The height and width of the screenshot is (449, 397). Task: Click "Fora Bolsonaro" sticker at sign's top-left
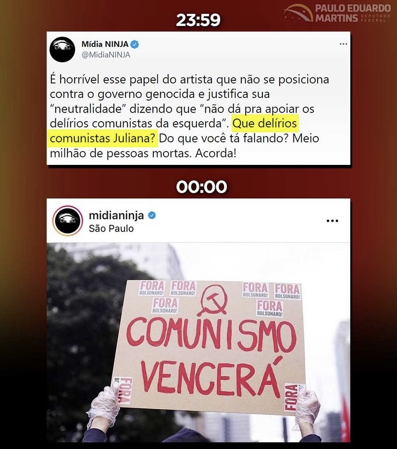coord(152,288)
